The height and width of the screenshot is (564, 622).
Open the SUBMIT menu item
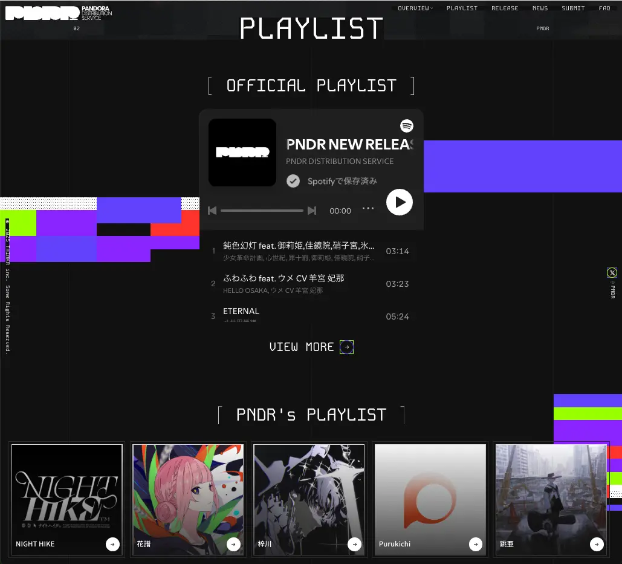coord(573,8)
